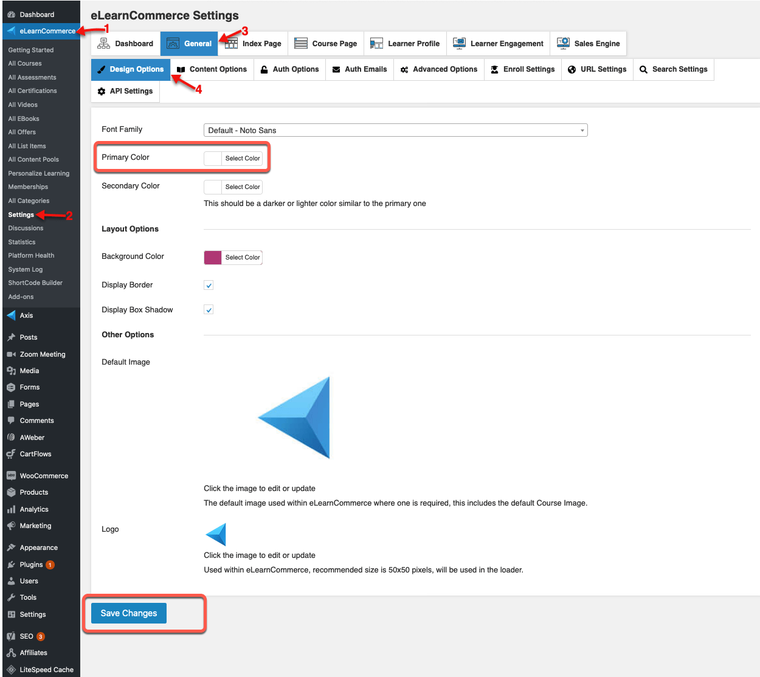Viewport: 760px width, 677px height.
Task: Click the eLearnCommerce paper-plane icon in sidebar
Action: pos(11,31)
